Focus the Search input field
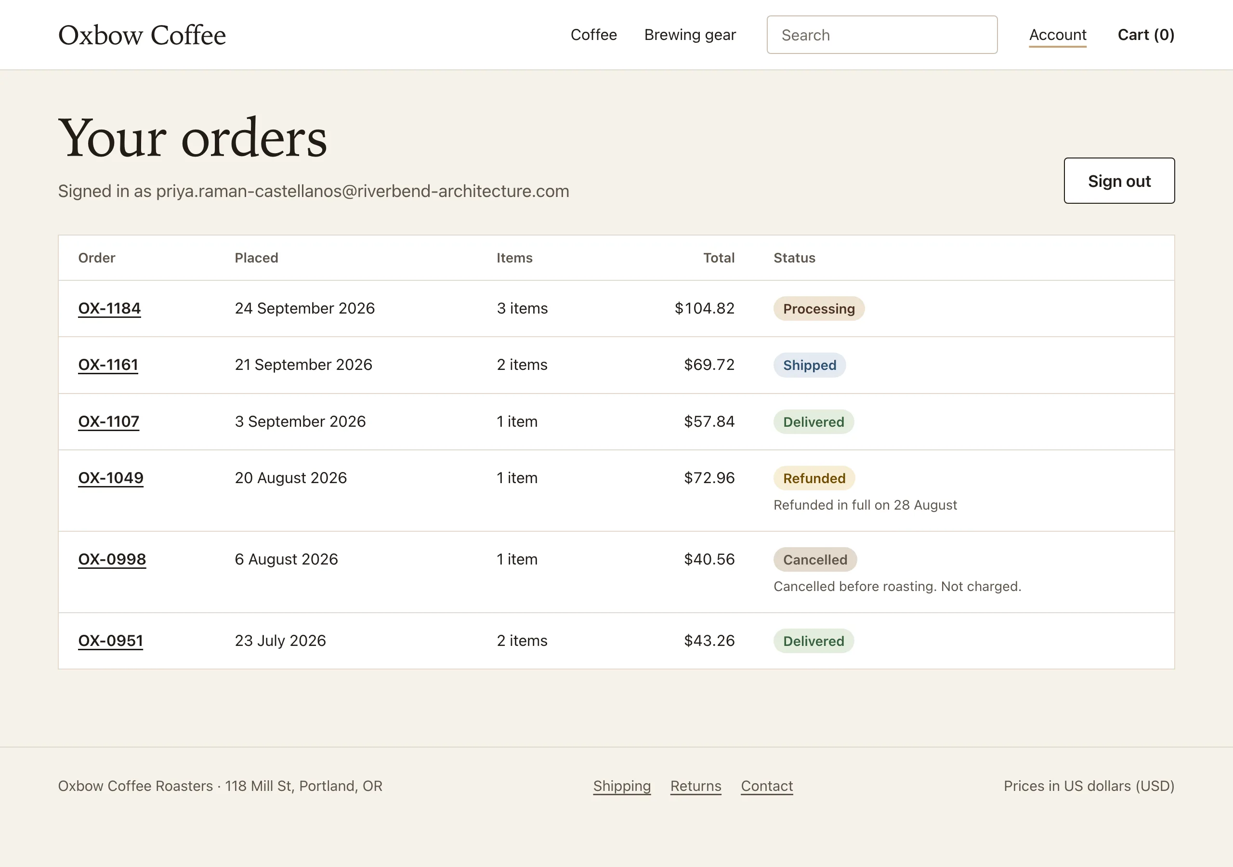 [x=882, y=35]
